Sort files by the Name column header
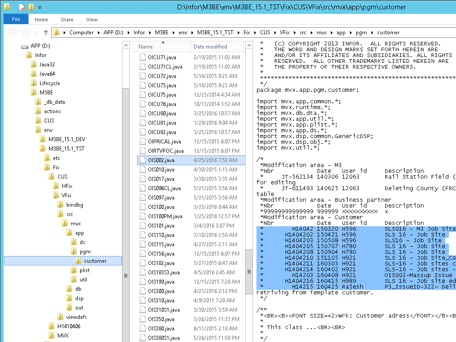 point(146,47)
